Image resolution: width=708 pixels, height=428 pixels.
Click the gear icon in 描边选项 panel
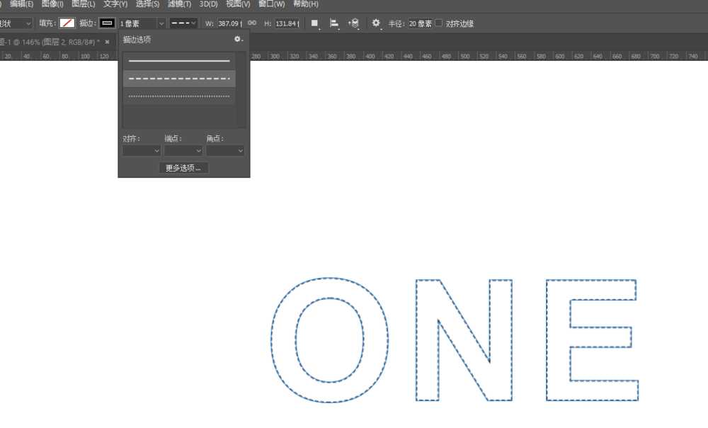coord(239,40)
